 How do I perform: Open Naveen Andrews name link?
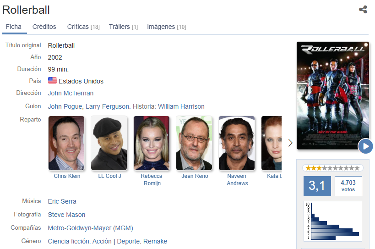237,180
